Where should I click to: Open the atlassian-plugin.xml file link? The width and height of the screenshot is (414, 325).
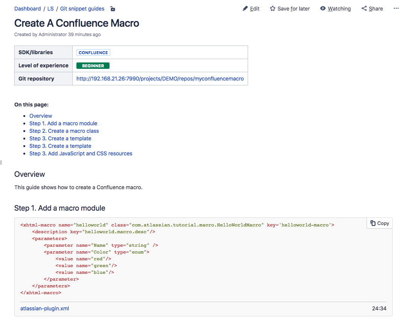[44, 308]
